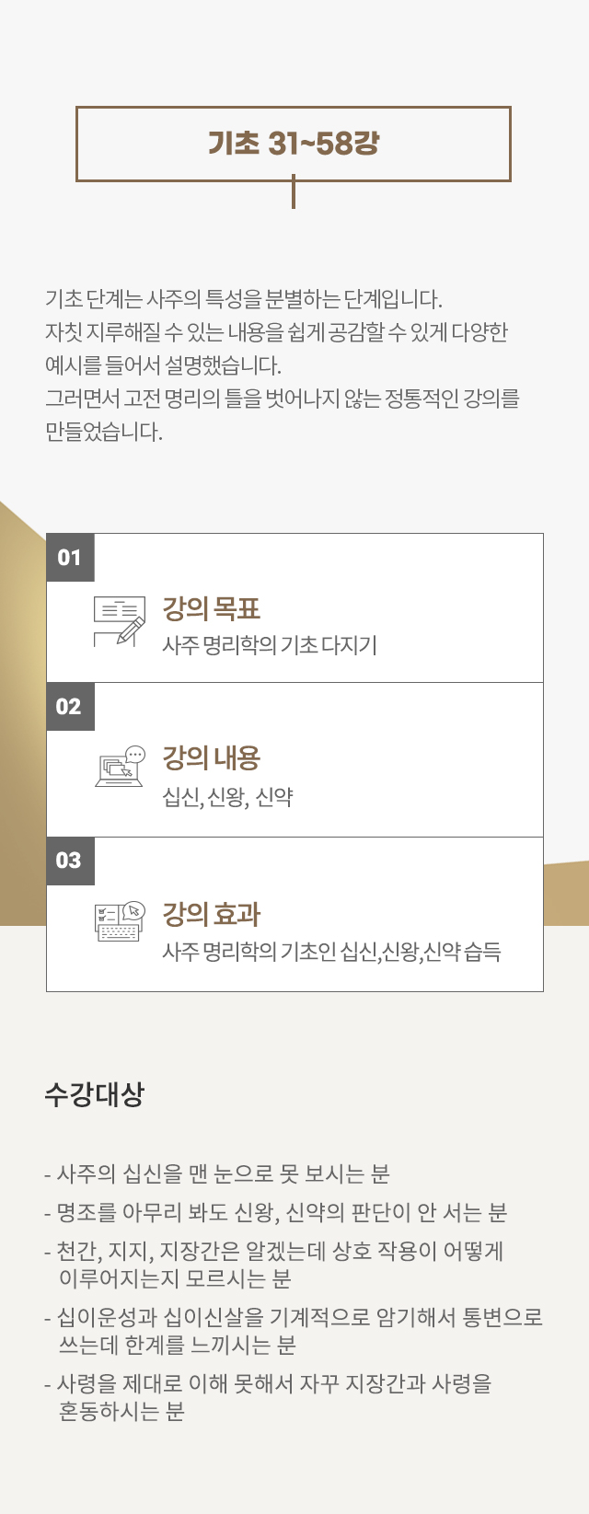Select bullet about 사주의 십신을 맨 눈으로
This screenshot has height=1514, width=589.
[217, 1173]
